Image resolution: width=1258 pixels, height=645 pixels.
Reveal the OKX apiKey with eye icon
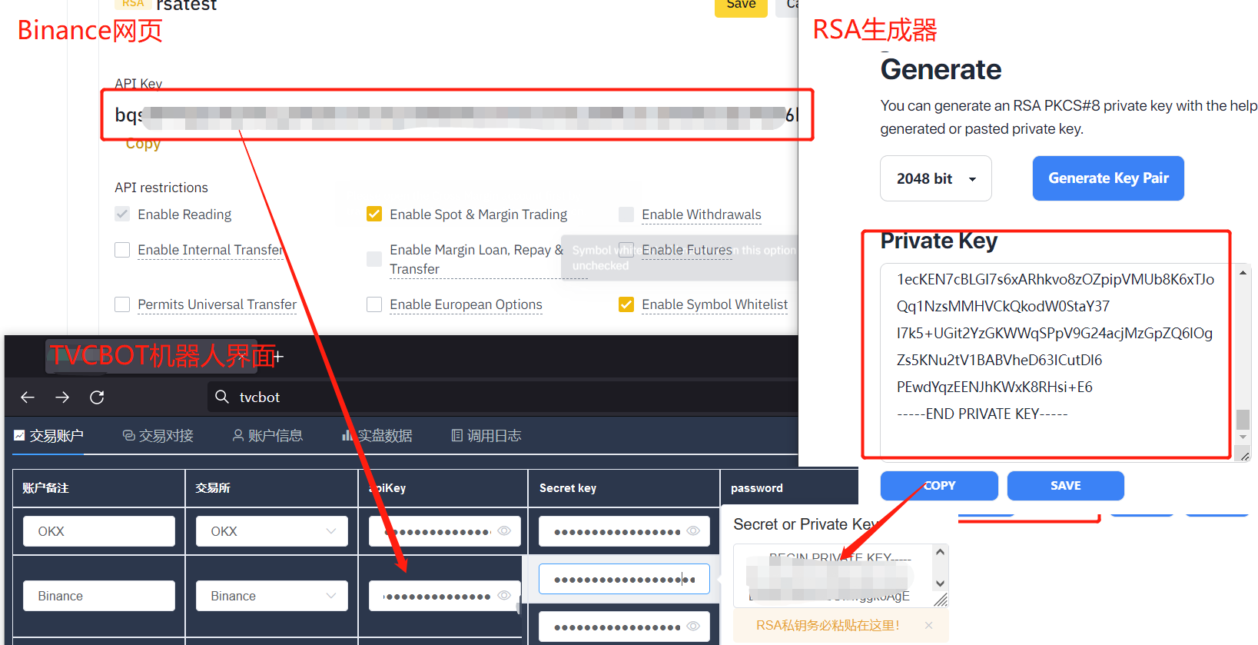[x=504, y=530]
